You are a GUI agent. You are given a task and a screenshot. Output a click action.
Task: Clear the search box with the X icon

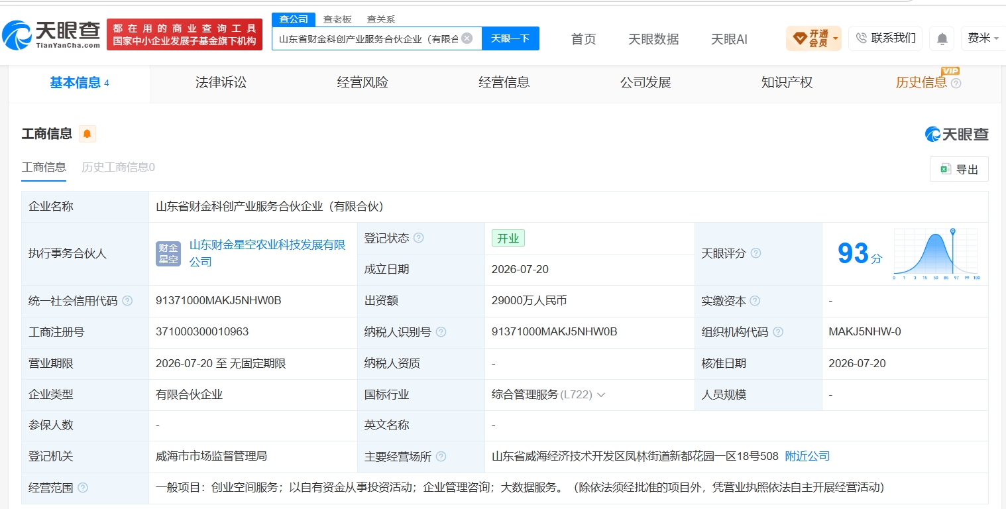[467, 38]
